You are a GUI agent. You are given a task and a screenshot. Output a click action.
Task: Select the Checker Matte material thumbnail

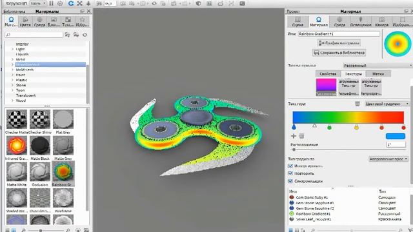tap(17, 119)
